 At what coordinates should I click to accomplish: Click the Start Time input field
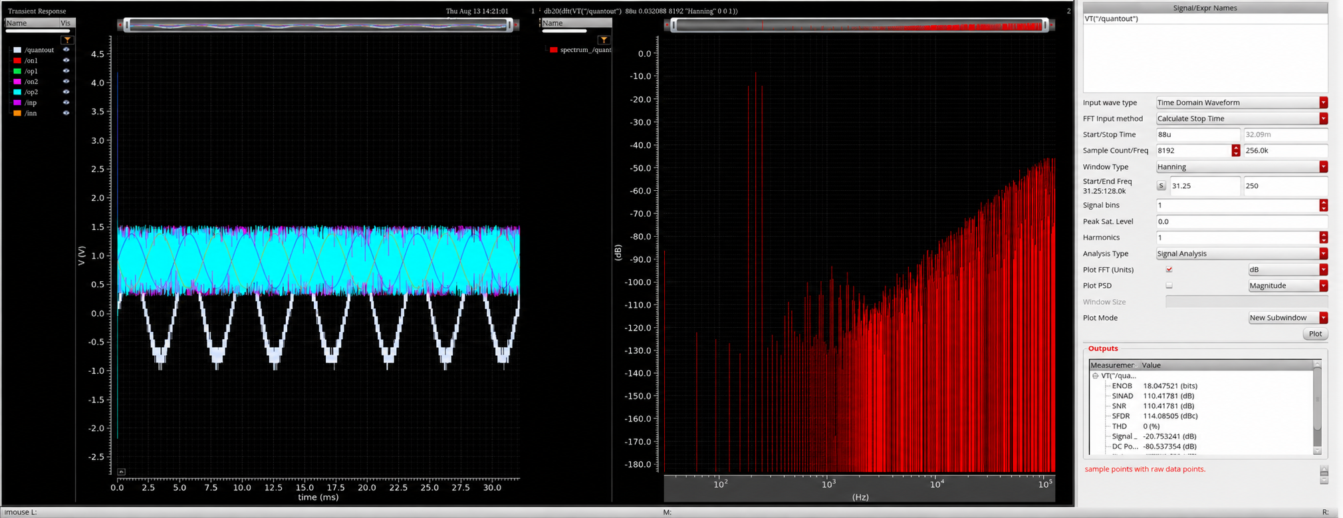tap(1198, 134)
